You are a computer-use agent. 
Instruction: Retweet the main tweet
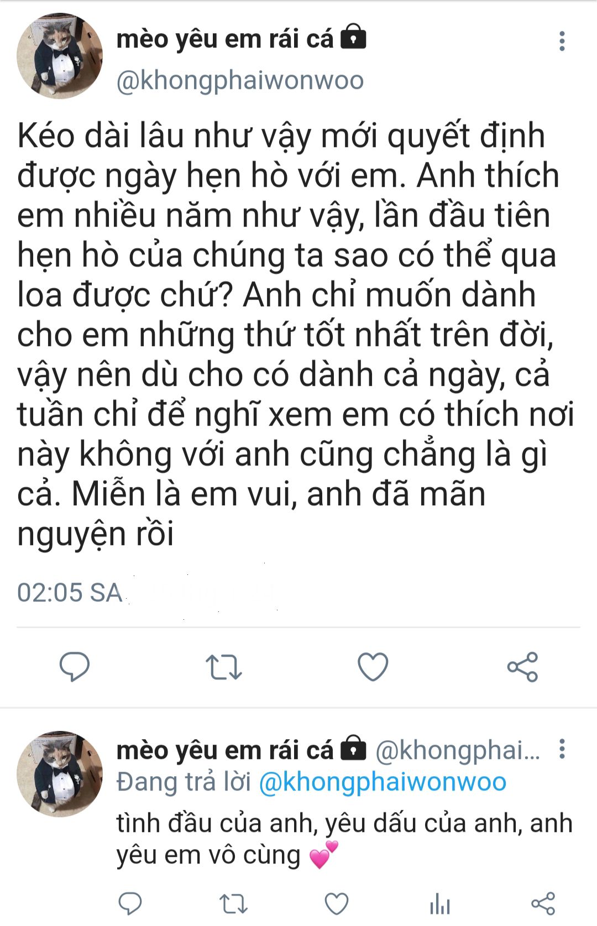pyautogui.click(x=224, y=667)
